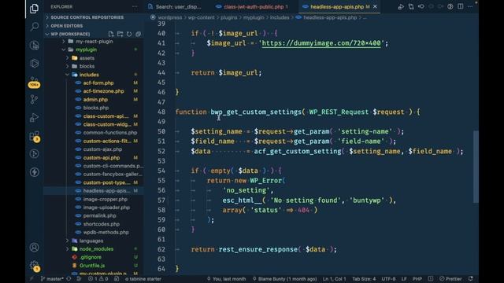Open the Git graph branch icon
504x283 pixels.
tap(34, 100)
